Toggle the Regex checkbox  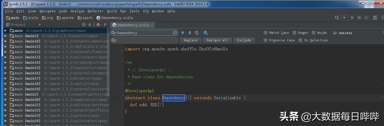tap(294, 33)
